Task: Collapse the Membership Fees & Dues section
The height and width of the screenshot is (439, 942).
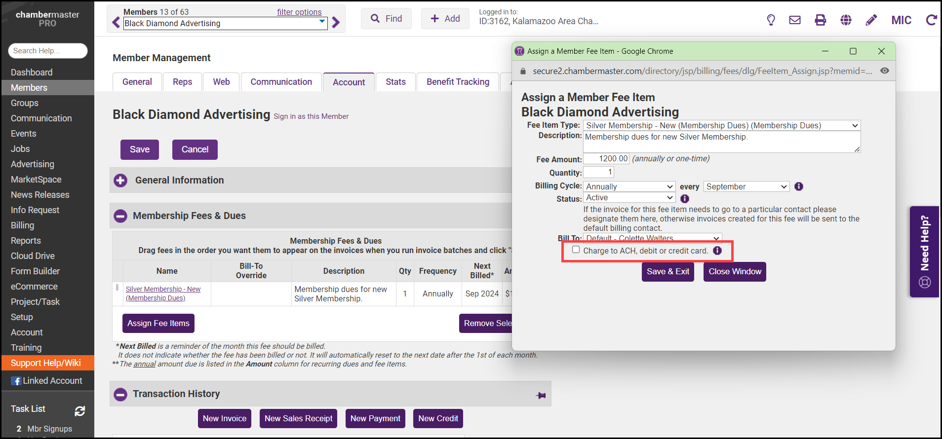Action: tap(120, 216)
